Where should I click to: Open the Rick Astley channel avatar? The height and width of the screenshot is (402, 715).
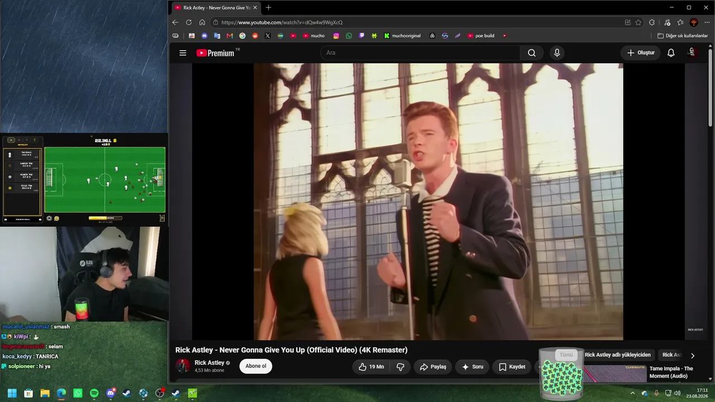click(x=183, y=366)
